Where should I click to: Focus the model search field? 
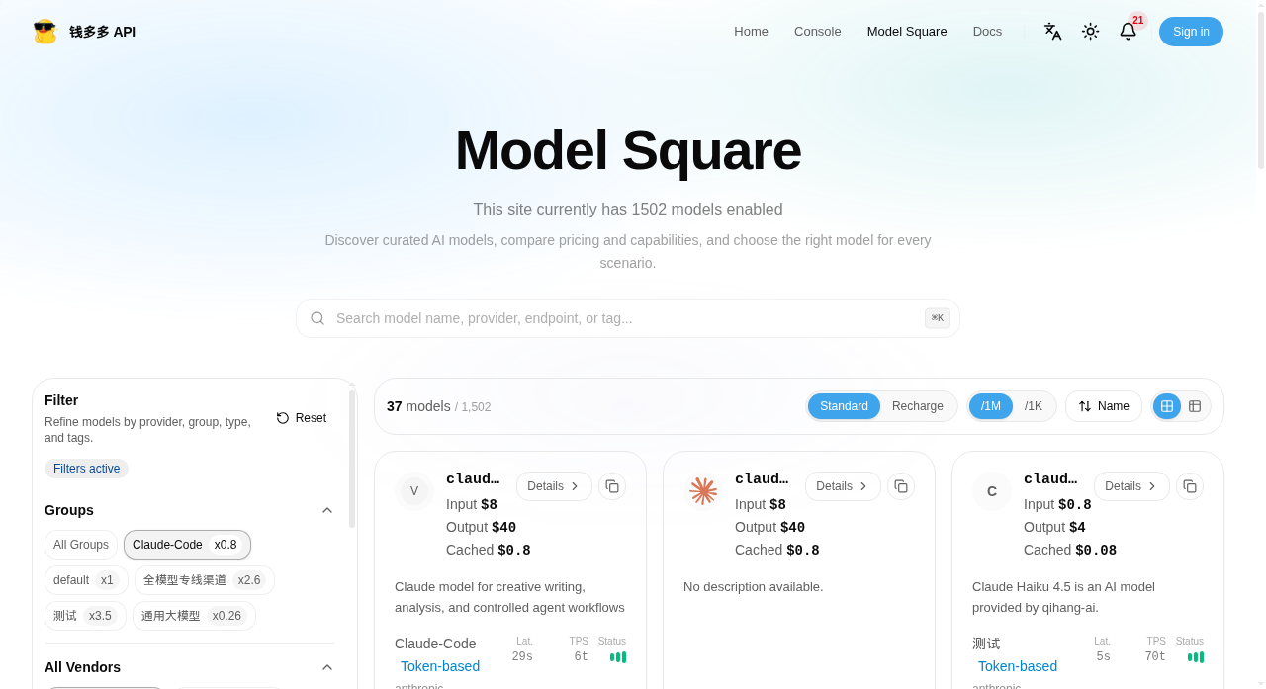click(x=628, y=318)
